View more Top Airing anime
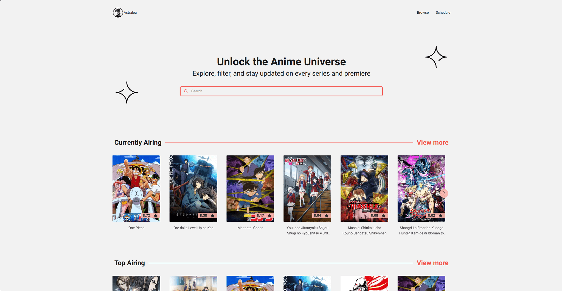 432,263
